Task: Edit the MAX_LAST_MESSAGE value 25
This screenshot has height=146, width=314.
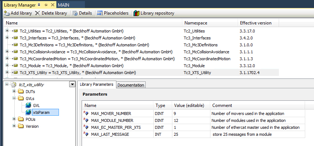Action: [x=191, y=134]
